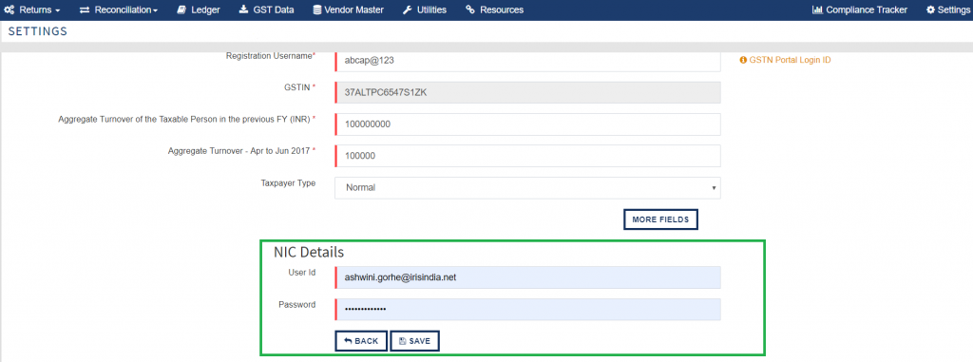Click the NIC User Id field

[x=527, y=277]
